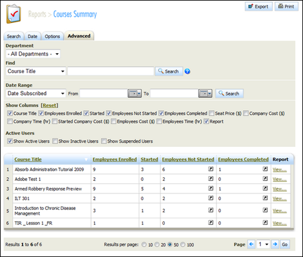The image size is (303, 257).
Task: Open the To date calendar picker
Action: 205,94
